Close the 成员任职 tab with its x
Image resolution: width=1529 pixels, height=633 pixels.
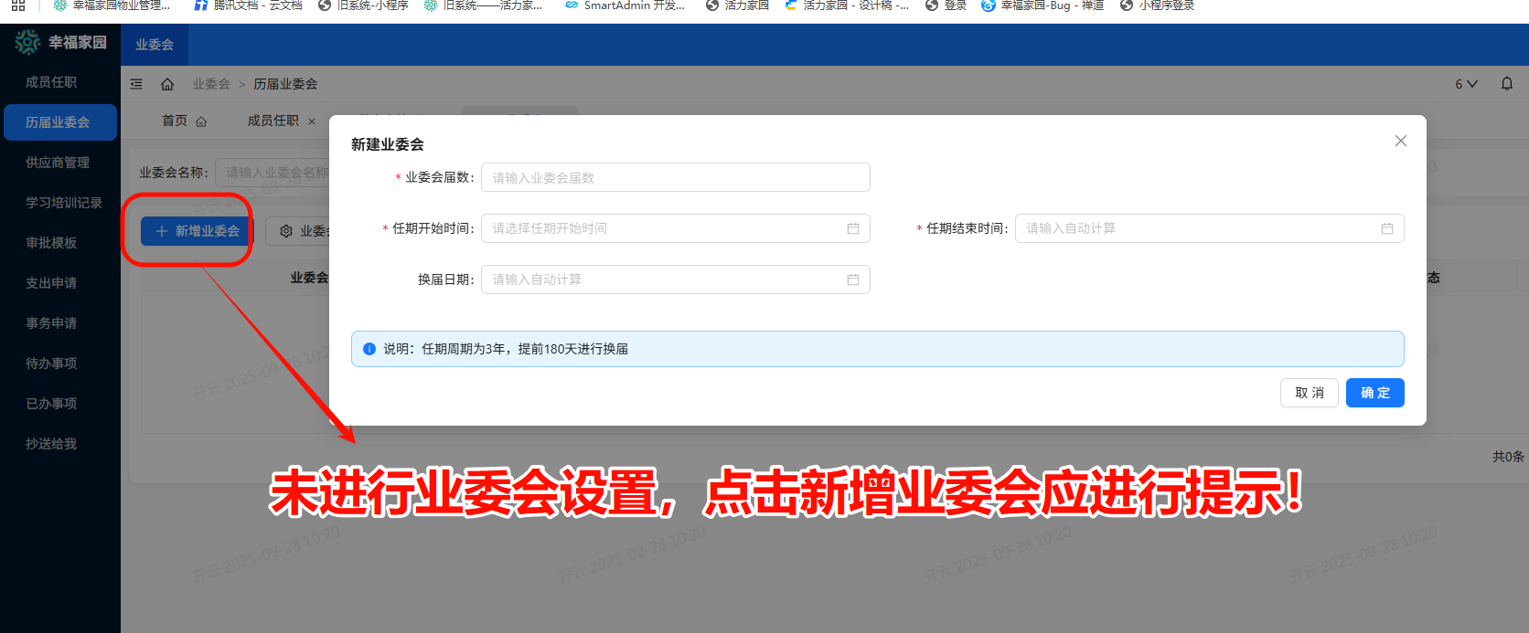[312, 121]
